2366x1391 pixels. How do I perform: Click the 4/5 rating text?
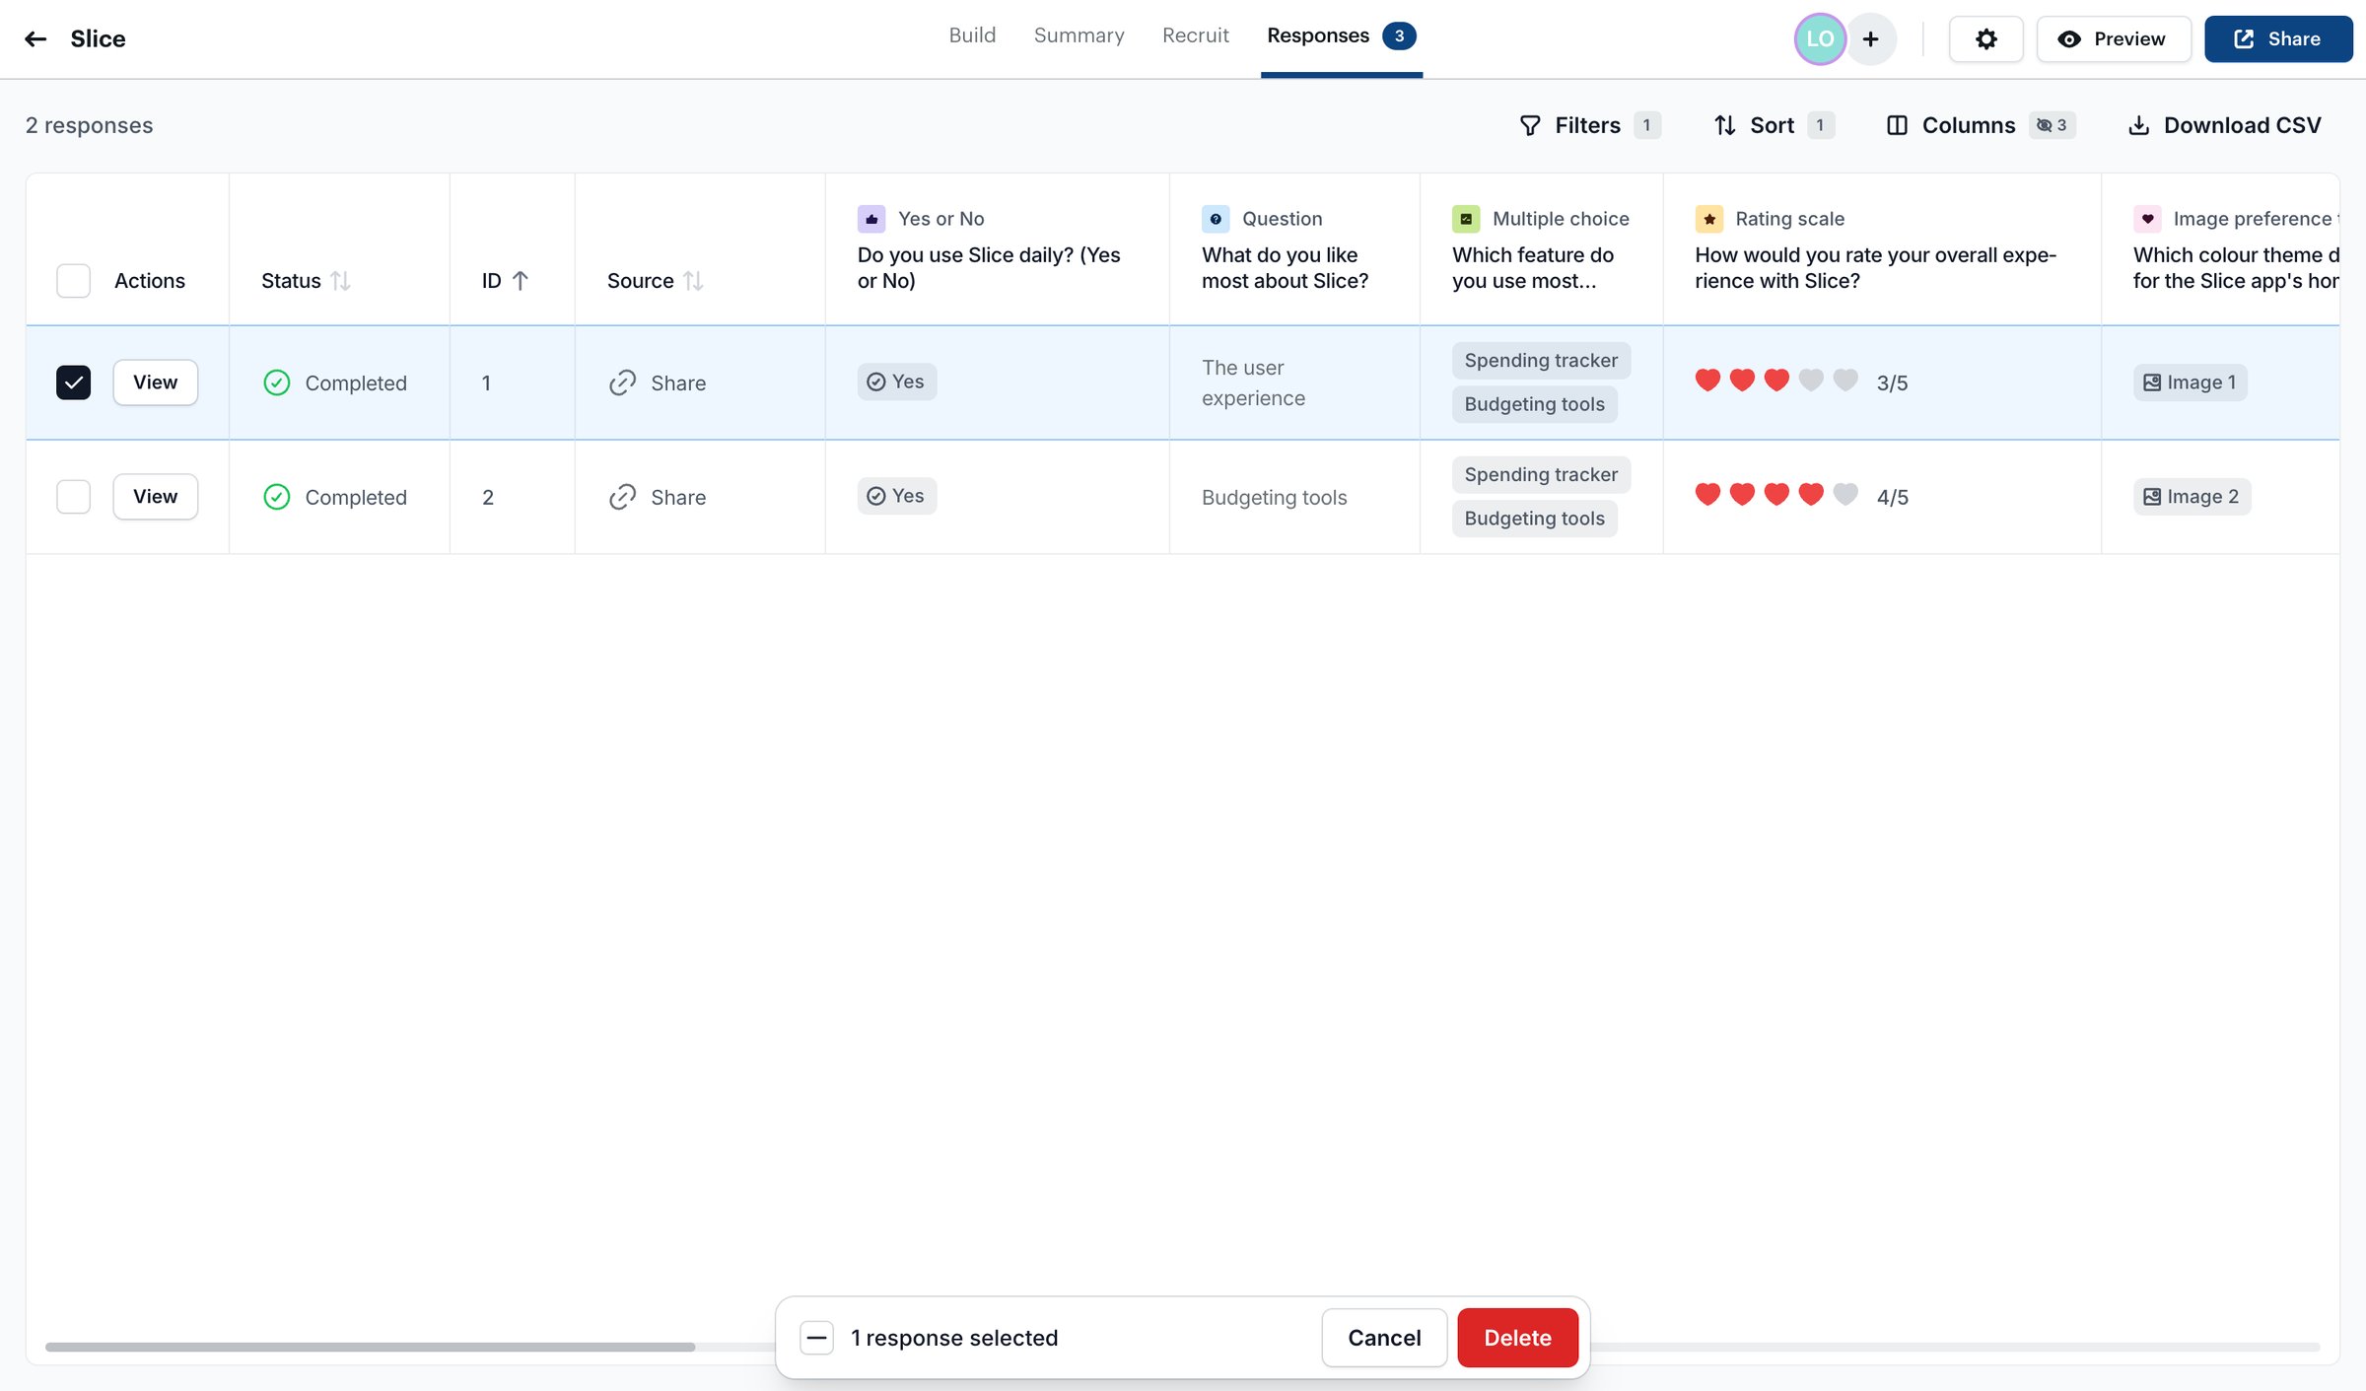(1892, 497)
